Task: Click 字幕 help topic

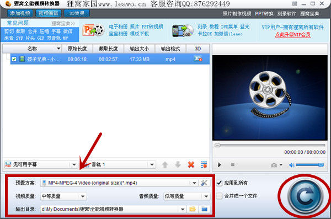Action: coord(56,31)
